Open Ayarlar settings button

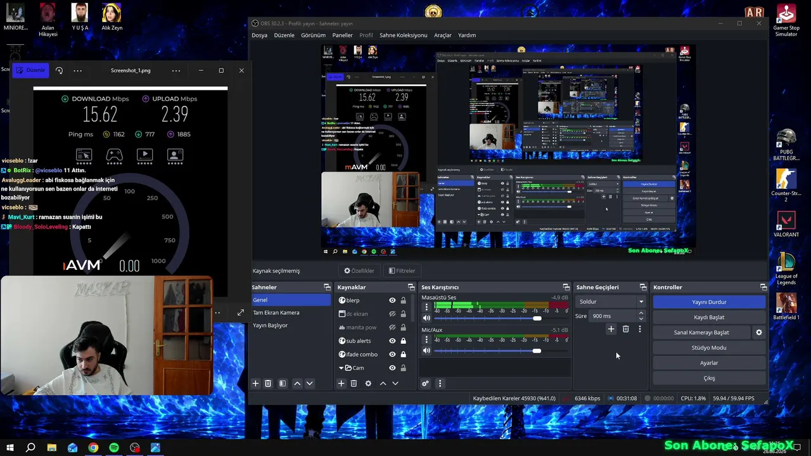coord(709,363)
